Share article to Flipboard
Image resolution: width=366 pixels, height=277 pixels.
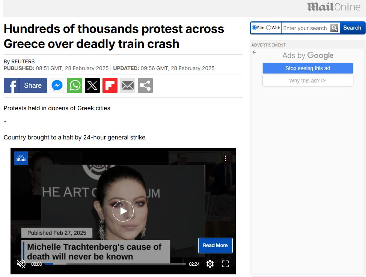(110, 85)
